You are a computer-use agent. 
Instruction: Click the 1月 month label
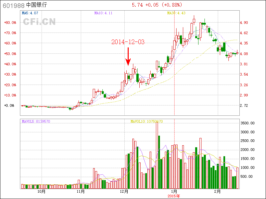(x=174, y=191)
